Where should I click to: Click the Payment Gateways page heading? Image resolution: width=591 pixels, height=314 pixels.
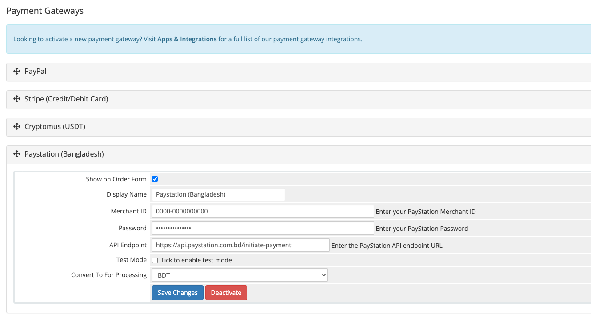coord(45,11)
